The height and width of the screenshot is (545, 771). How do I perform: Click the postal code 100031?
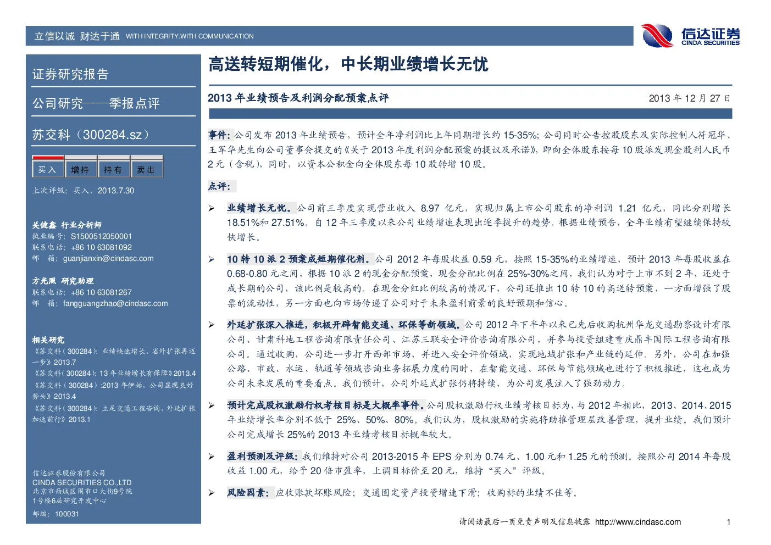(x=67, y=514)
